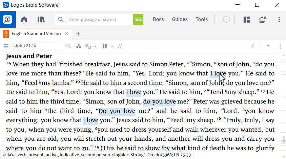This screenshot has width=286, height=159.
Task: Open the Library books icon
Action: pyautogui.click(x=41, y=19)
